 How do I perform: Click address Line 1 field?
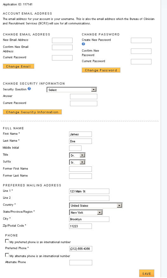89,191
